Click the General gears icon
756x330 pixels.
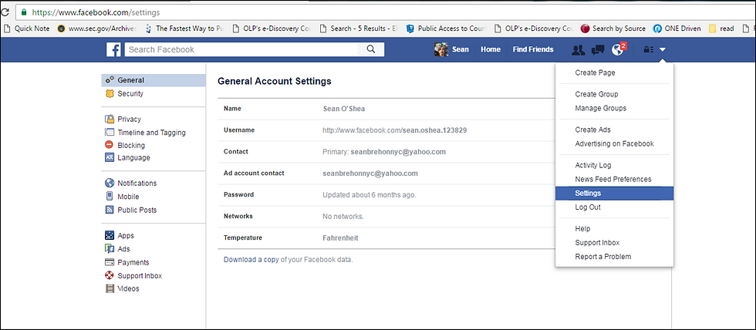click(x=110, y=80)
